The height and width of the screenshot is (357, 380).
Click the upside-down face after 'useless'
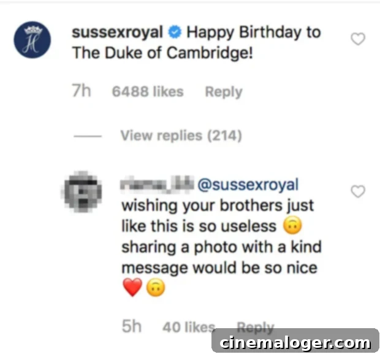coord(292,225)
